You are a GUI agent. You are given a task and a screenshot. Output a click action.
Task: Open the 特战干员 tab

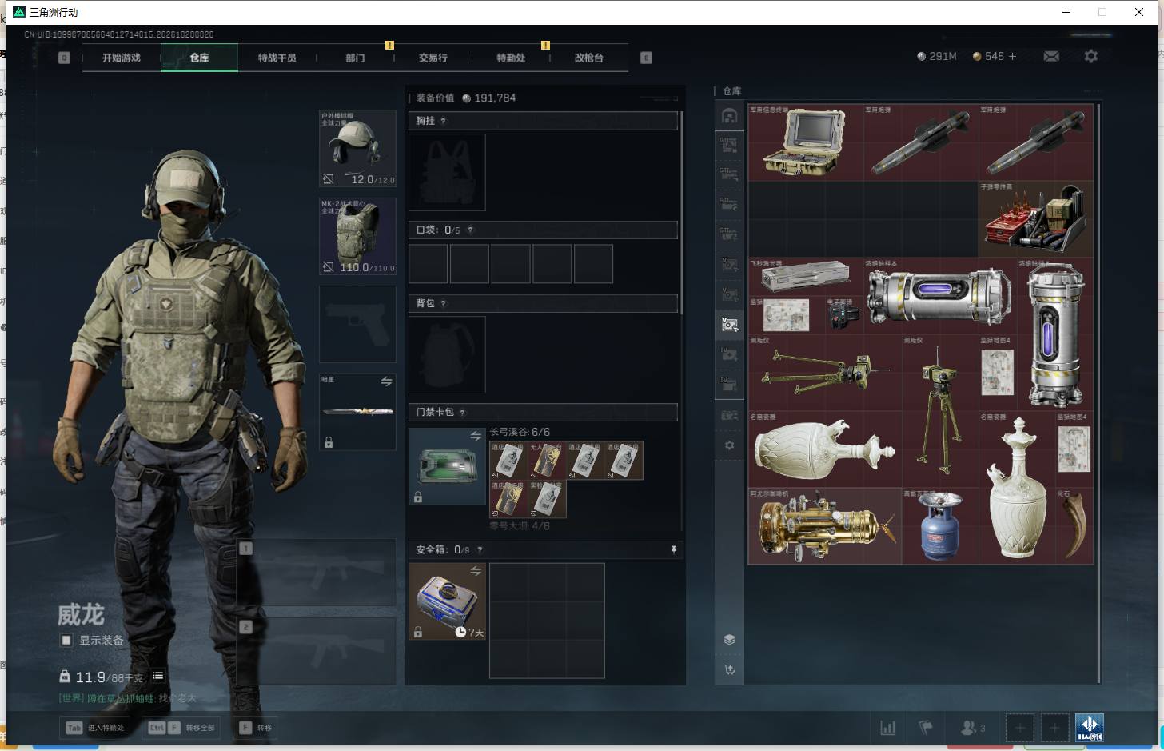point(277,58)
